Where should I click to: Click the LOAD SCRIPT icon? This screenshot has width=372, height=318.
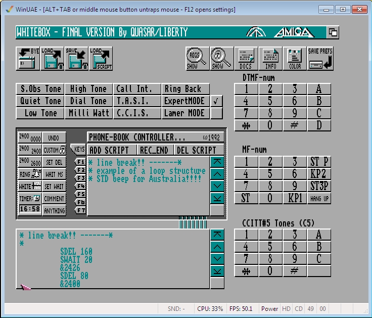[101, 59]
